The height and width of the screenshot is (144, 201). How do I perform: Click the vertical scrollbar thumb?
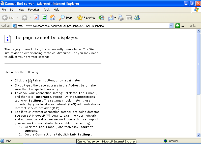198,64
